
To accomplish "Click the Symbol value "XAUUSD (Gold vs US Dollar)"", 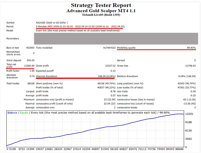I will point(52,23).
